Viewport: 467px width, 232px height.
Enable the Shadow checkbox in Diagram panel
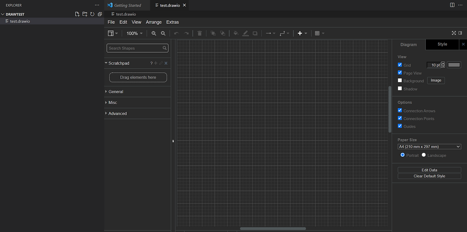pos(400,89)
